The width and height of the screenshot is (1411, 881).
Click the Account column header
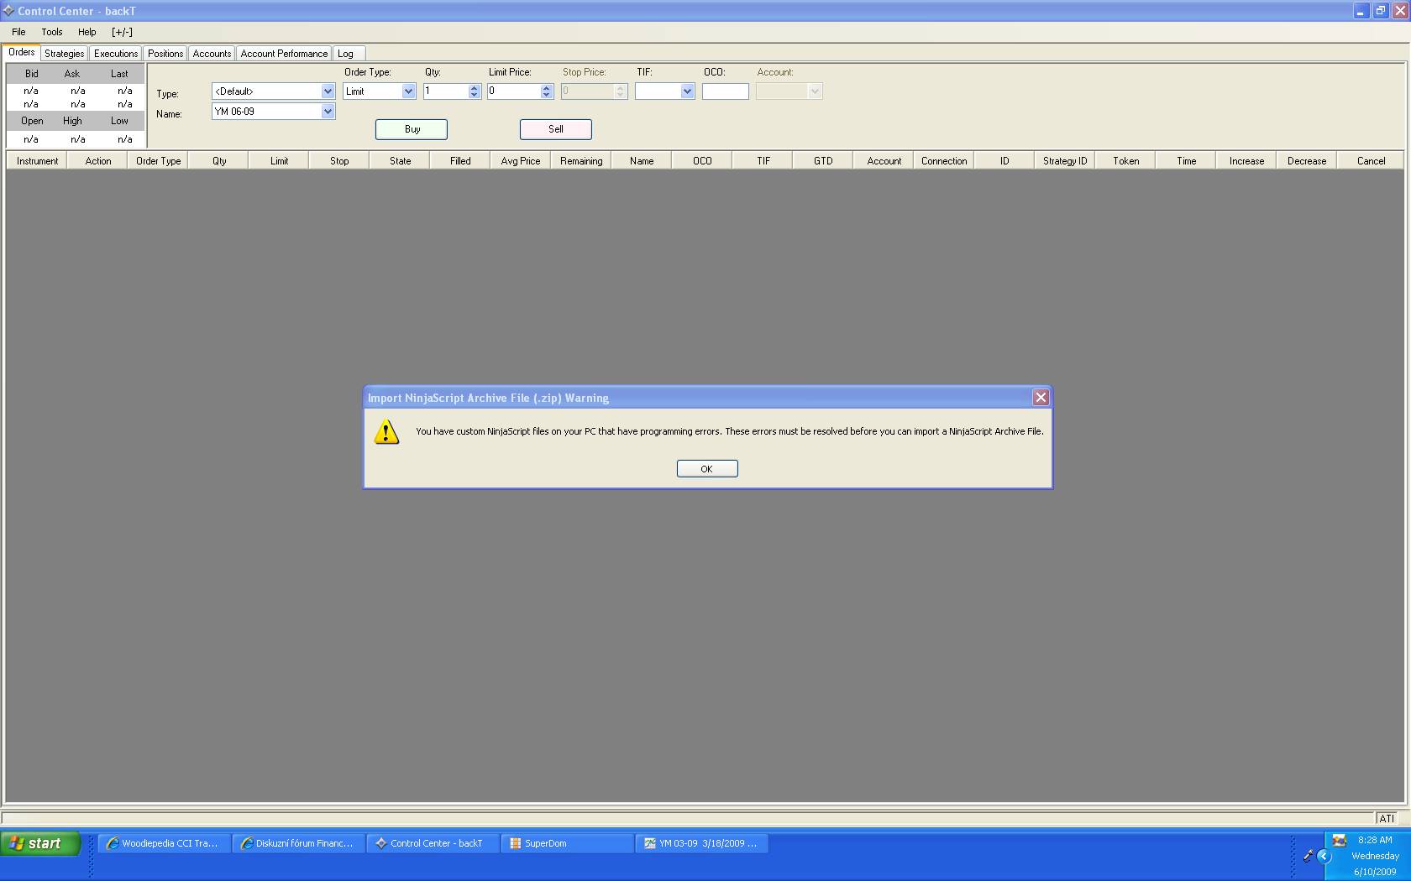884,161
